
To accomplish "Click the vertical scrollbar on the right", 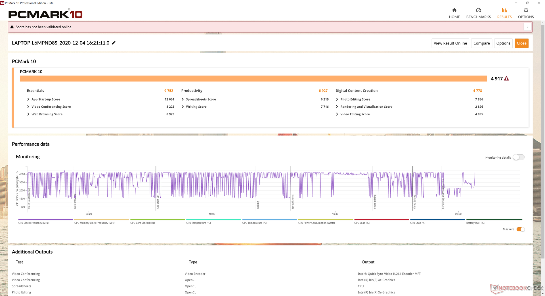I will [x=543, y=142].
